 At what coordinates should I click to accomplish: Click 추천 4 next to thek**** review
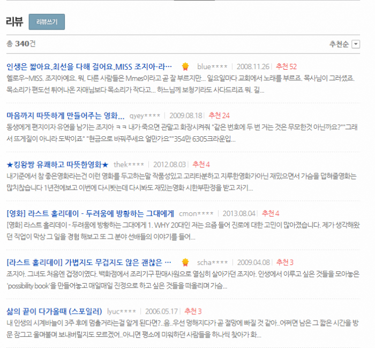(201, 165)
